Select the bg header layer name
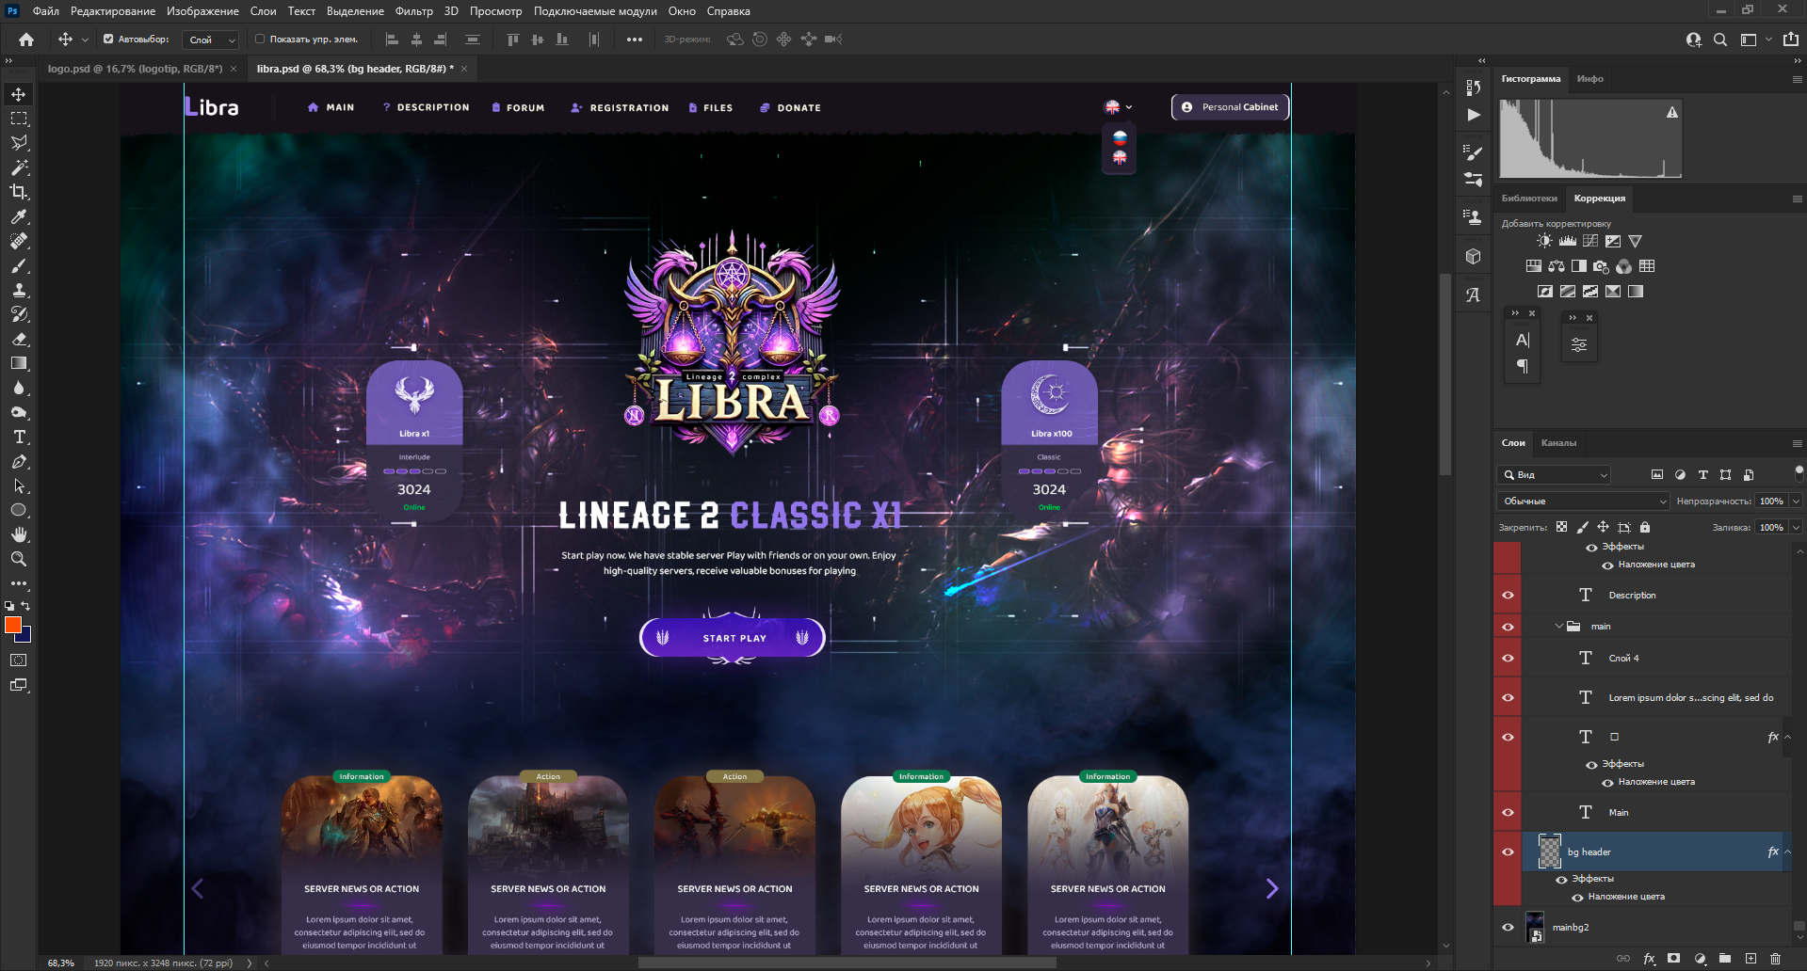This screenshot has height=971, width=1807. click(1589, 852)
